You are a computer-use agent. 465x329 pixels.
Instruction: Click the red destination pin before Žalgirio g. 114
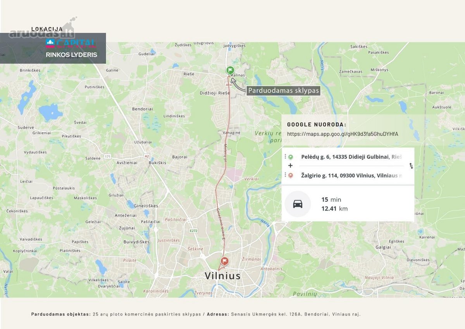(x=291, y=175)
